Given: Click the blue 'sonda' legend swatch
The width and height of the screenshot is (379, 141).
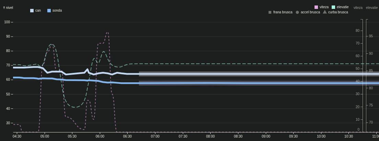Looking at the screenshot, I should [x=49, y=11].
